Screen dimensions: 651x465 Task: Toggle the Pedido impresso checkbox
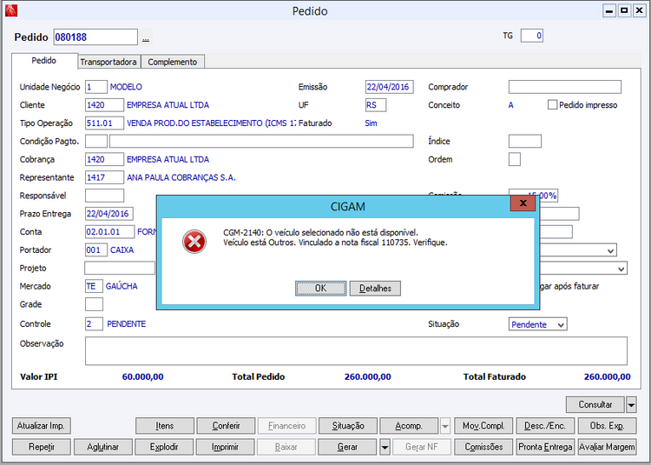coord(552,104)
